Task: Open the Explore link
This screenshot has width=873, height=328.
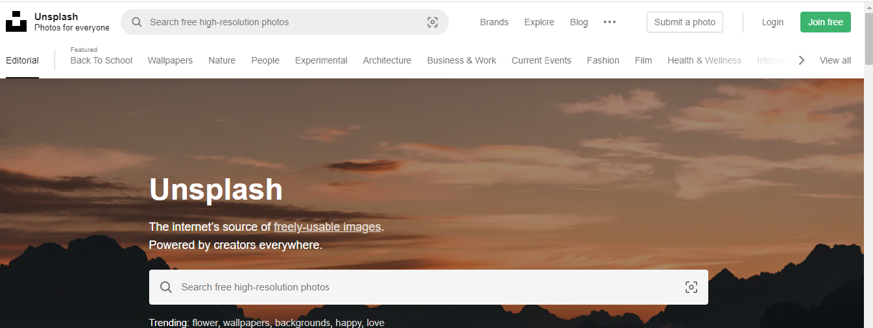Action: [539, 22]
